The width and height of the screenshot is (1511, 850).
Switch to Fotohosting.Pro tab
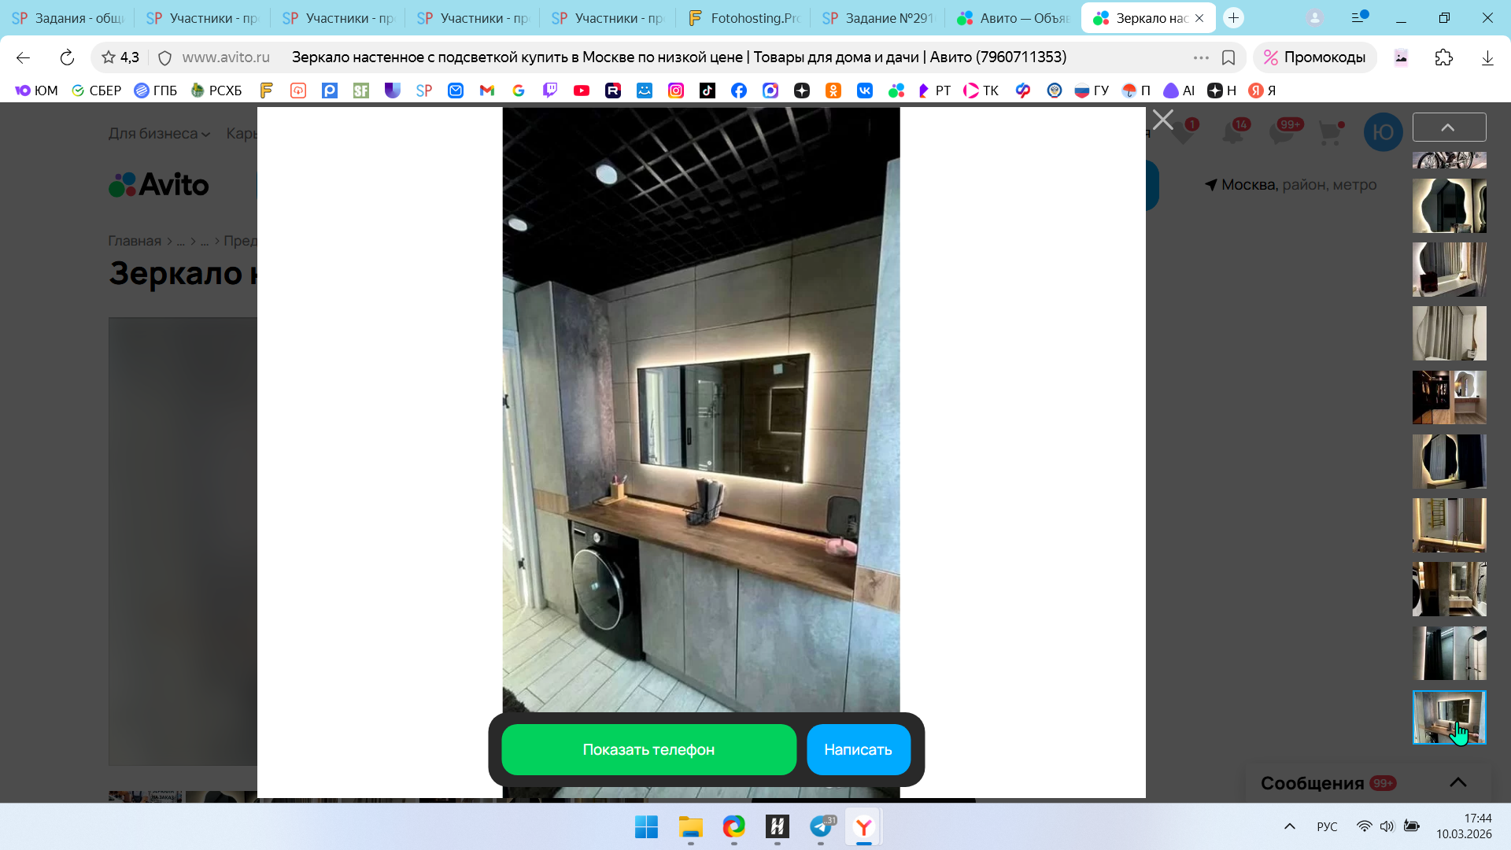pyautogui.click(x=744, y=17)
